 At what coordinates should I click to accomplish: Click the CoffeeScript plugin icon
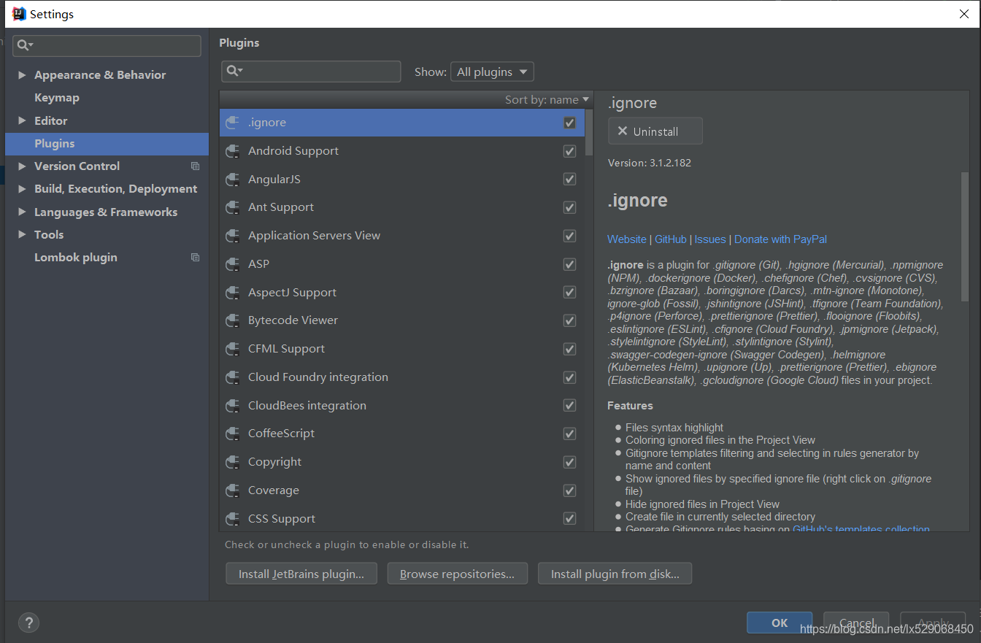232,434
